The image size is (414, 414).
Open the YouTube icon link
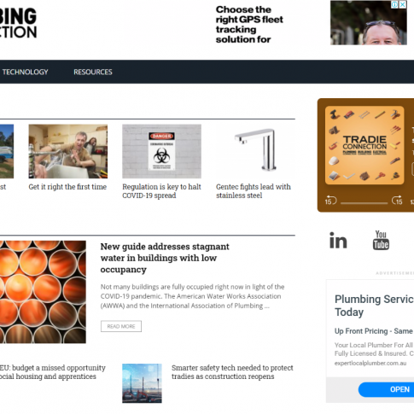click(x=381, y=241)
